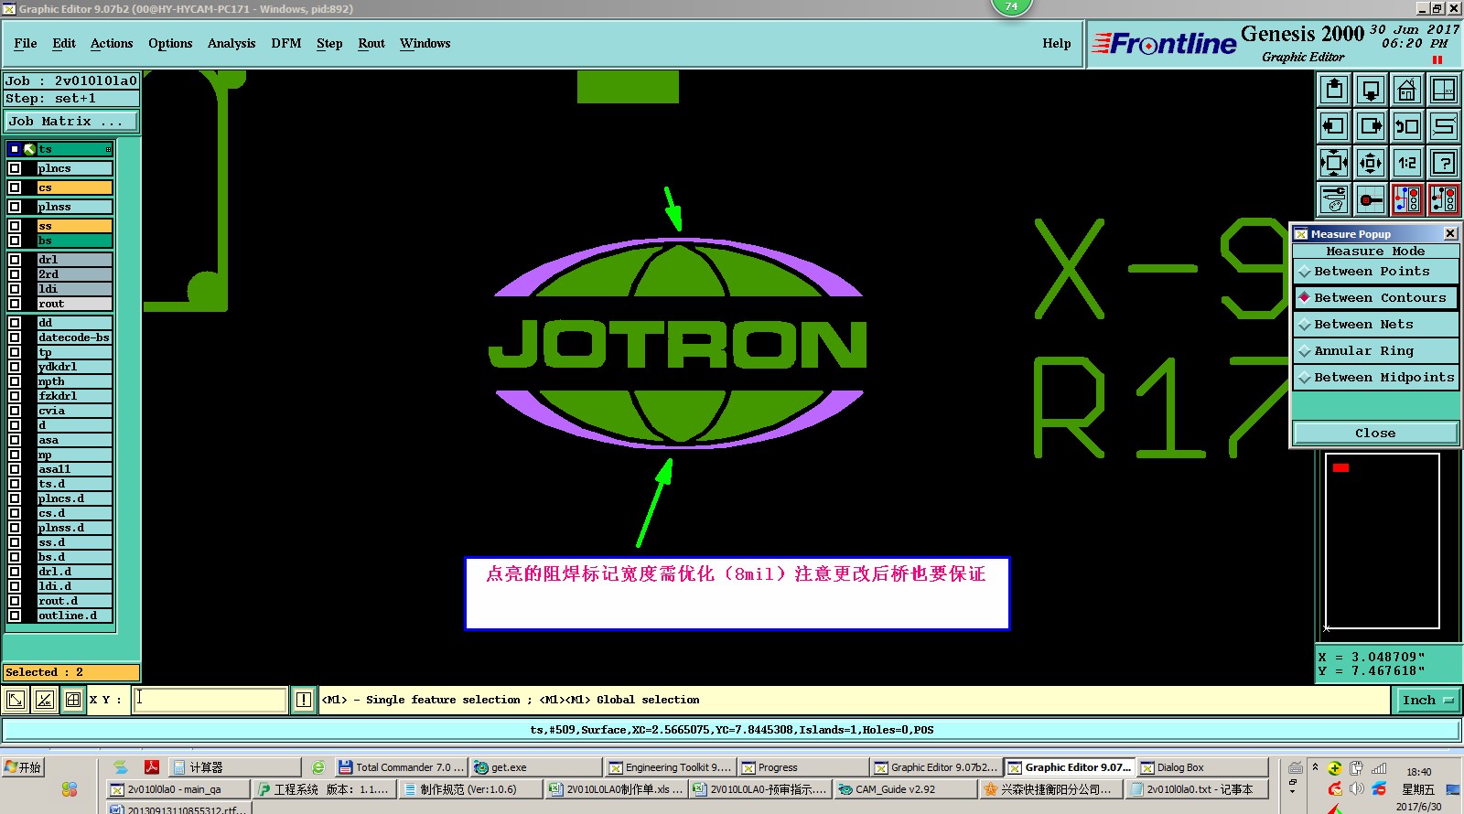Click Close button in Measure Popup
Screen dimensions: 1464x814
(1375, 433)
